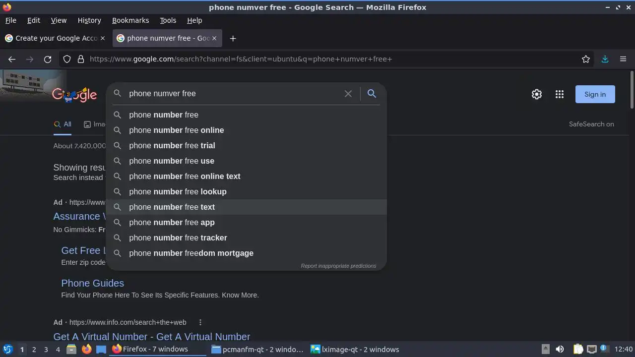635x357 pixels.
Task: Open volume control in system tray
Action: 560,349
